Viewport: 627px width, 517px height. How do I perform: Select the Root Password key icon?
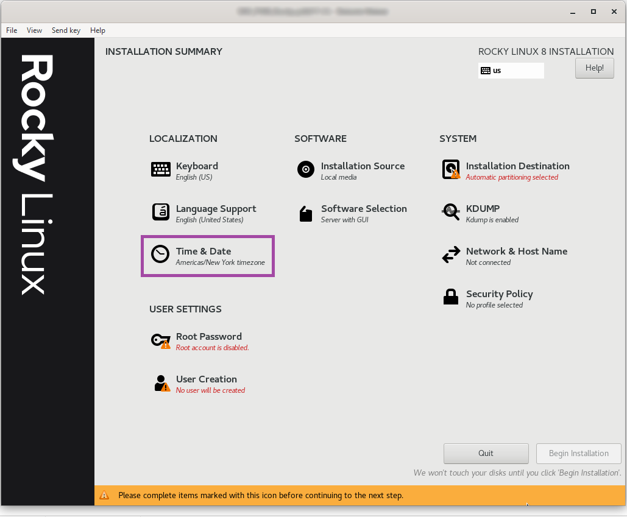(161, 340)
